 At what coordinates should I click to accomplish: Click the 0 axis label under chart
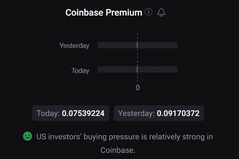(x=138, y=88)
